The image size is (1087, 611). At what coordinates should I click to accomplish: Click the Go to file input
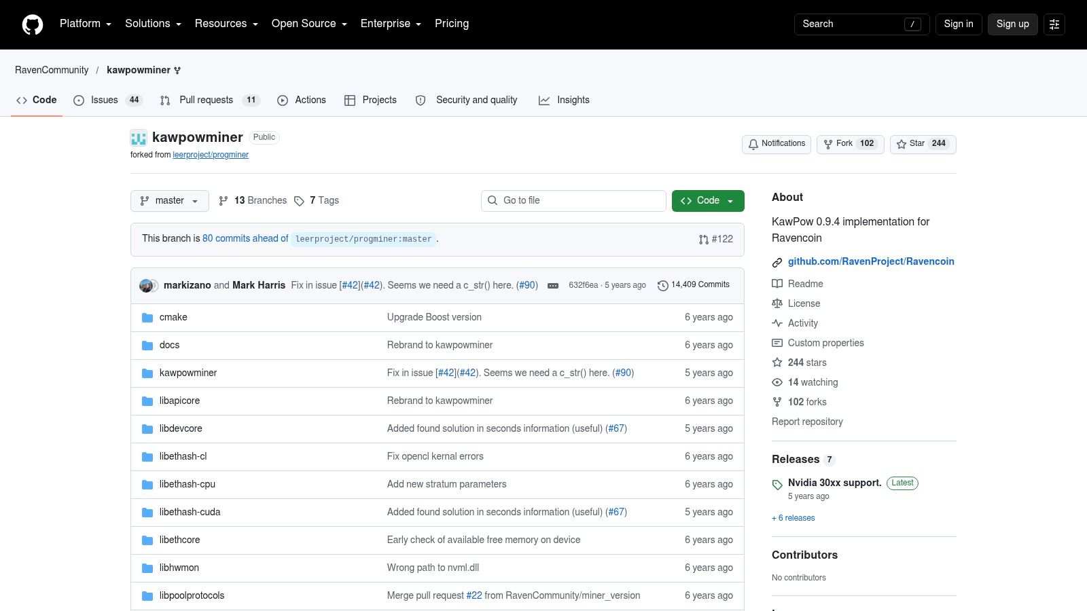573,201
